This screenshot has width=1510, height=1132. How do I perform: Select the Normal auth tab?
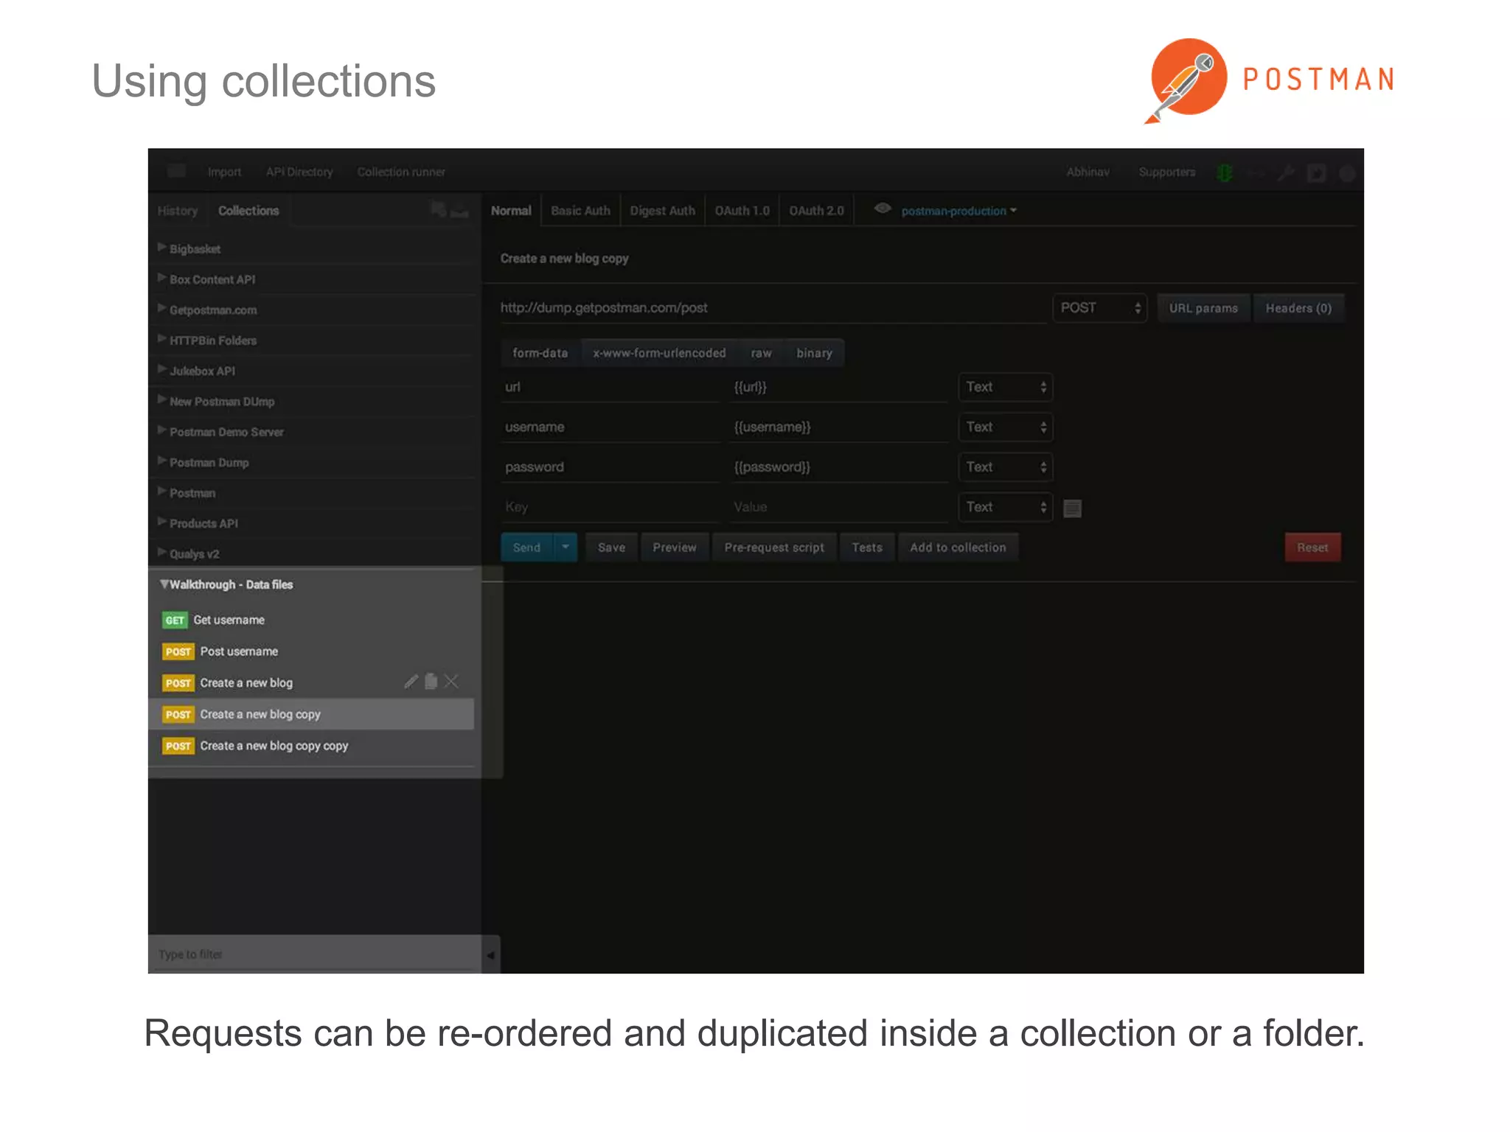point(511,211)
